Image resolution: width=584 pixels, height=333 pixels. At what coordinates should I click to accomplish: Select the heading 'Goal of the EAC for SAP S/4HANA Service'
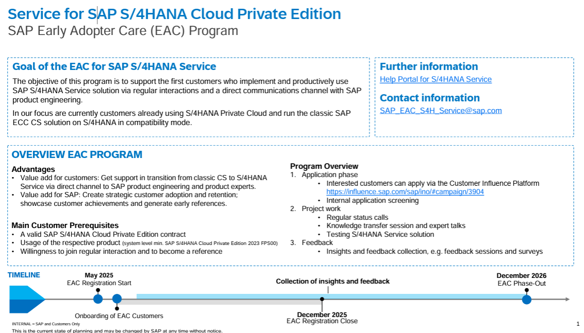115,66
